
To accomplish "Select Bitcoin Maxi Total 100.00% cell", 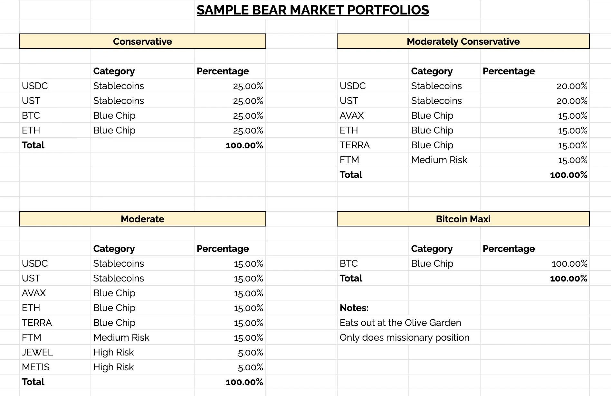I will (568, 278).
